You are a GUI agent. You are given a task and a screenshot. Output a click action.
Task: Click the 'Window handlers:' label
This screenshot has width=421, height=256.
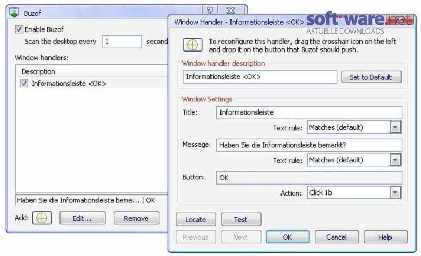tap(42, 58)
